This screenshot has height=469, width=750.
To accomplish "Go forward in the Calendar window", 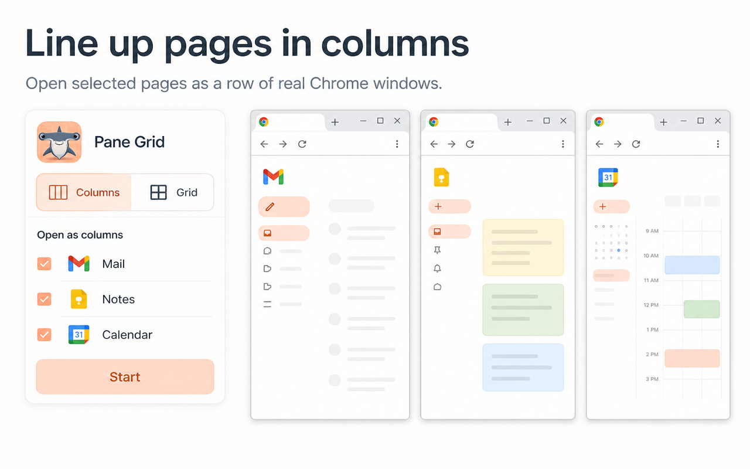I will click(x=618, y=144).
